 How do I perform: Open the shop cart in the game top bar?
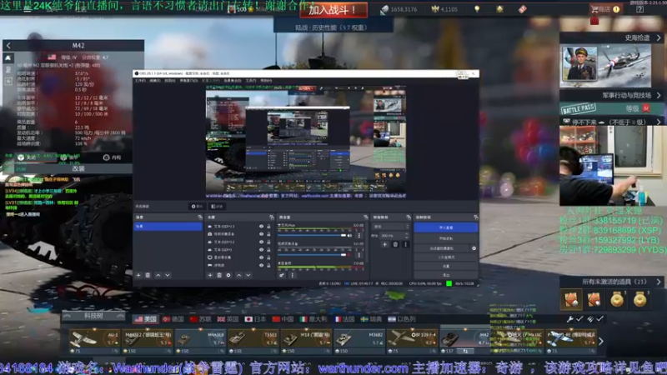600,9
